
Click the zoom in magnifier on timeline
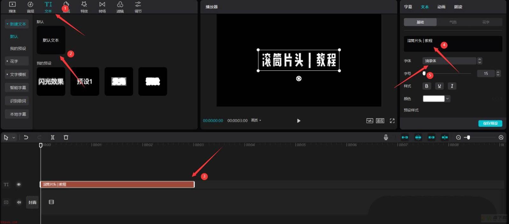[501, 137]
